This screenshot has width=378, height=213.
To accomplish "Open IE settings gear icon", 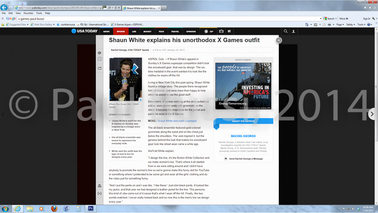I will click(375, 8).
